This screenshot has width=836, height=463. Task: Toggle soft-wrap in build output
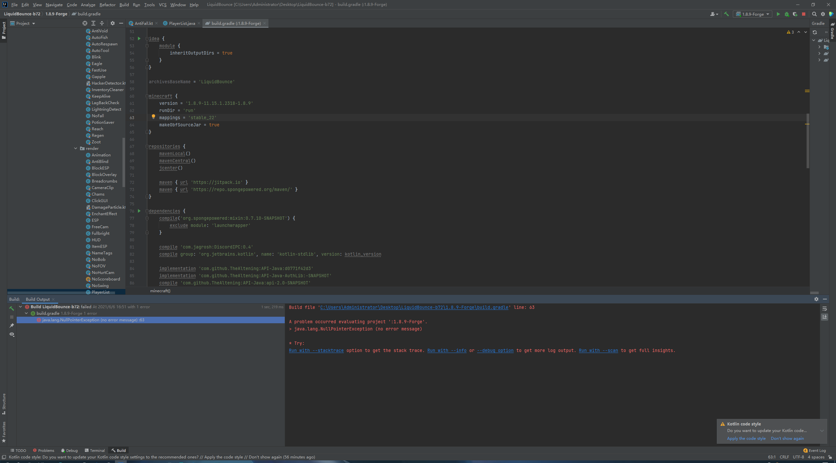[825, 309]
